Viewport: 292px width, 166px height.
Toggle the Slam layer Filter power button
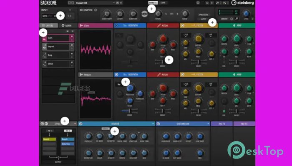point(183,25)
